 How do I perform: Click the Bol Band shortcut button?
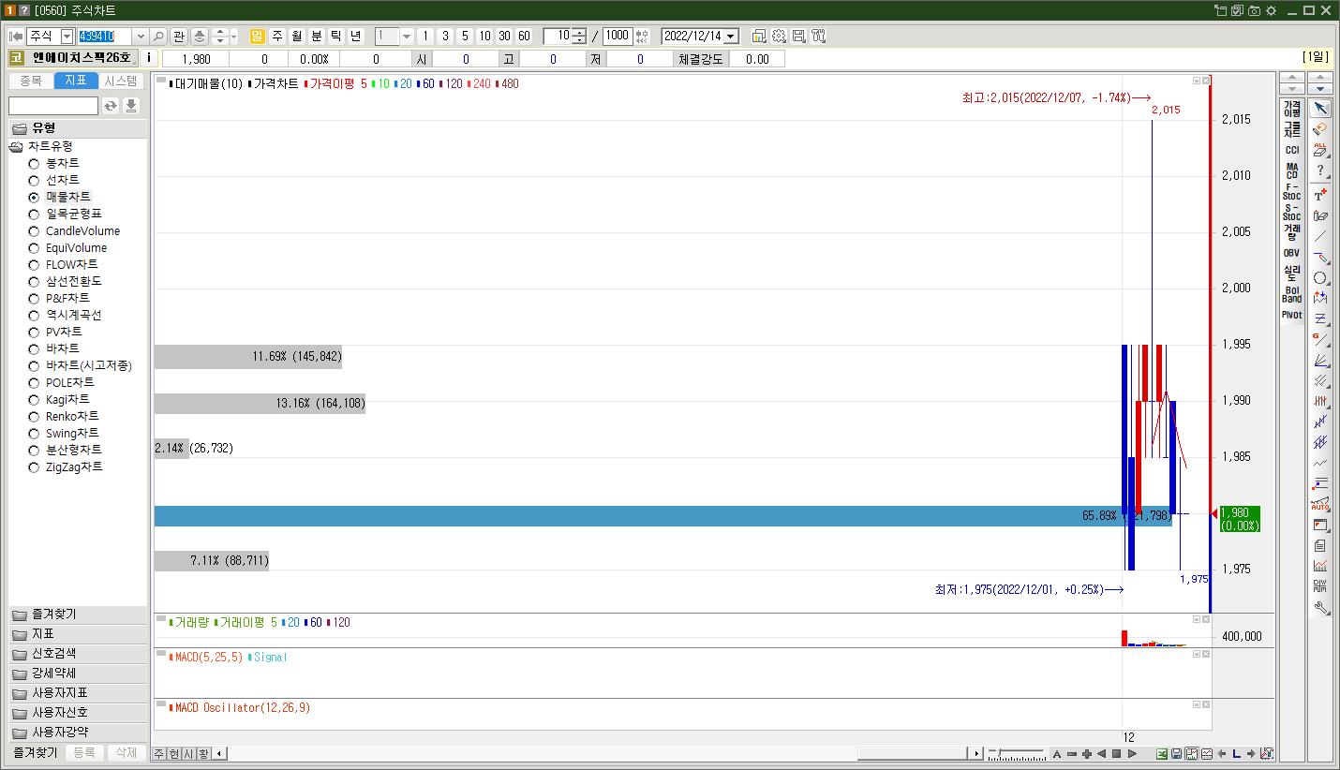coord(1292,294)
